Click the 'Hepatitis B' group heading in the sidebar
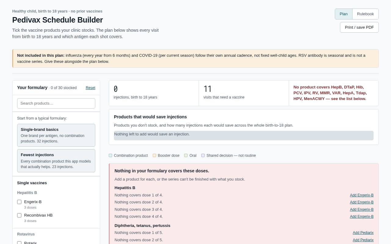 coord(27,193)
